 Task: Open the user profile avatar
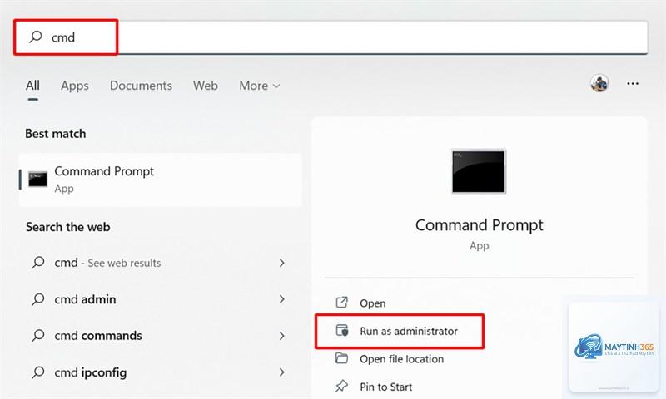pos(599,83)
